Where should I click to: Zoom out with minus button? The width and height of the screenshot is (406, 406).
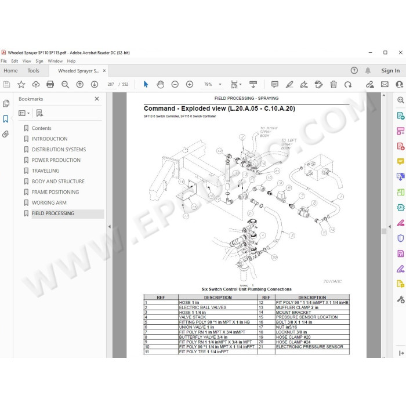(175, 85)
